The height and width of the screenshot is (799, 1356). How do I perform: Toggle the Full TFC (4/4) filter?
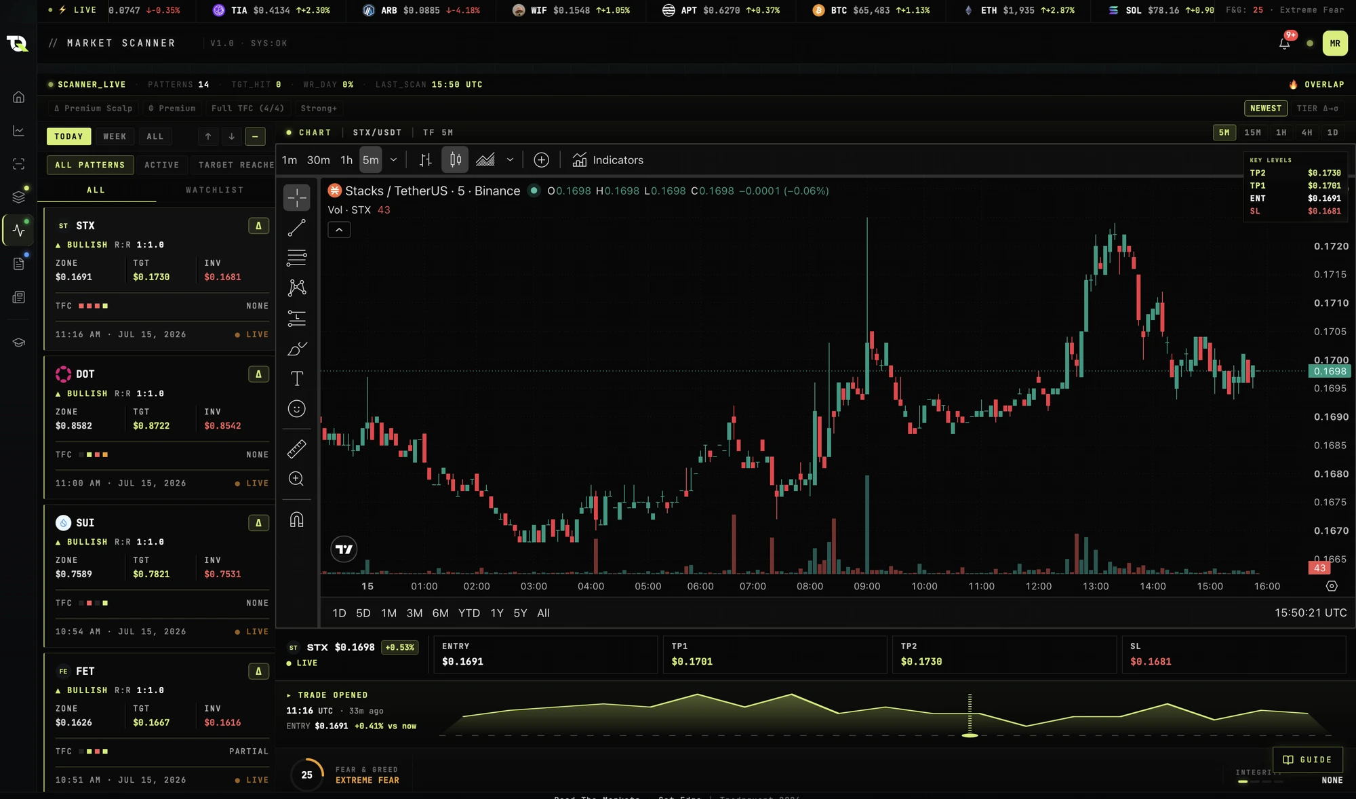point(247,109)
